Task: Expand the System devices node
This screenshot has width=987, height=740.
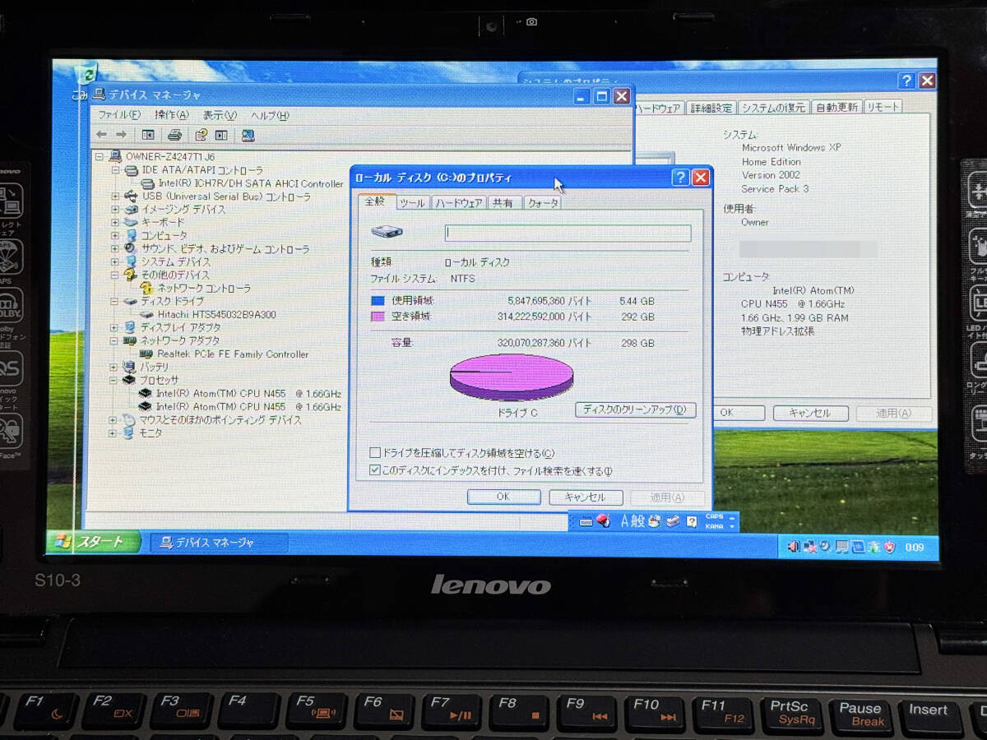Action: click(116, 262)
